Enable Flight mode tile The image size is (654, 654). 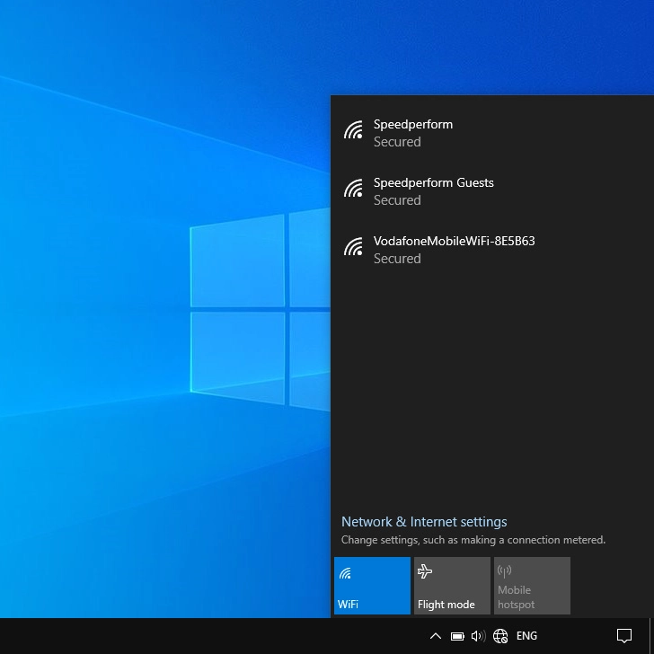(x=452, y=586)
